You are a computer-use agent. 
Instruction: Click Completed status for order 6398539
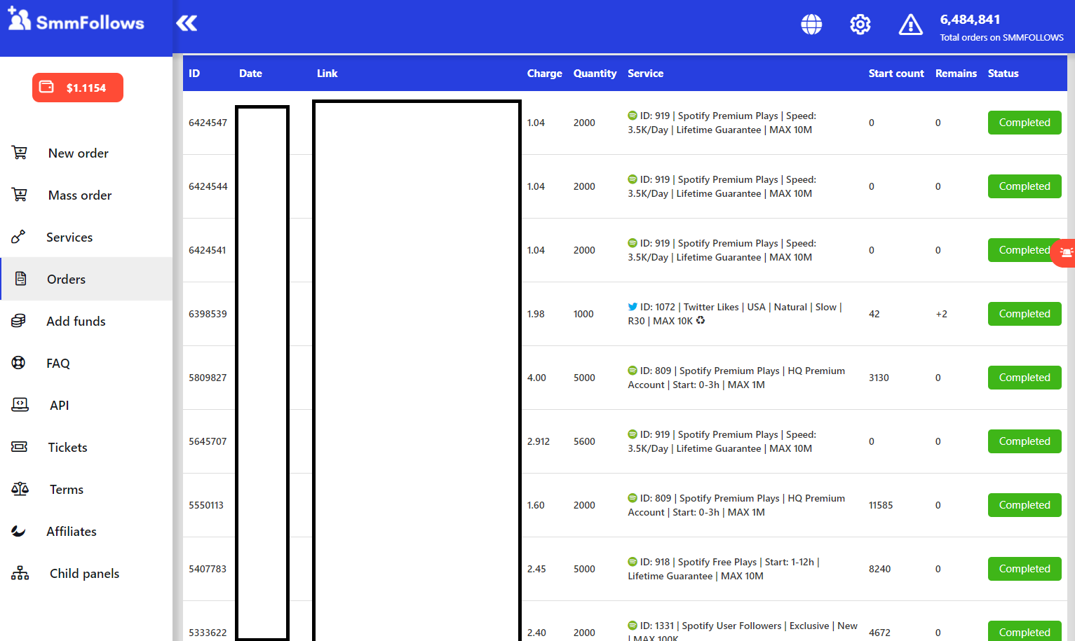coord(1025,314)
